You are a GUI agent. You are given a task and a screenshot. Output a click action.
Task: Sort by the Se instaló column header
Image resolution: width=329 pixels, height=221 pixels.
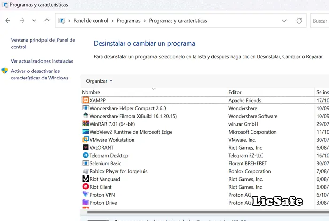coord(322,92)
